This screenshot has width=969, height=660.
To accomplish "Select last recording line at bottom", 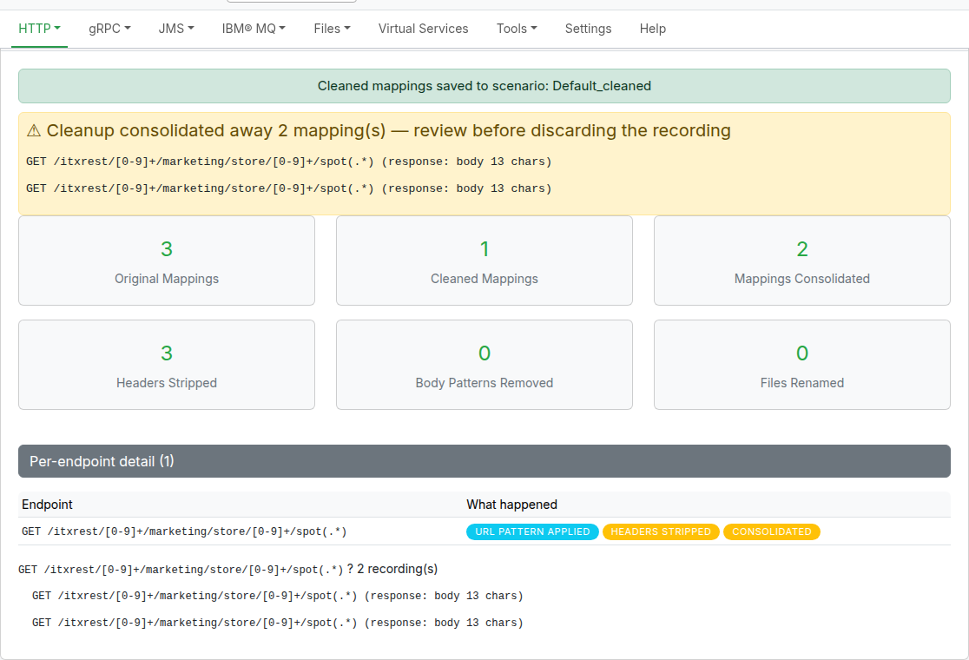I will 278,623.
